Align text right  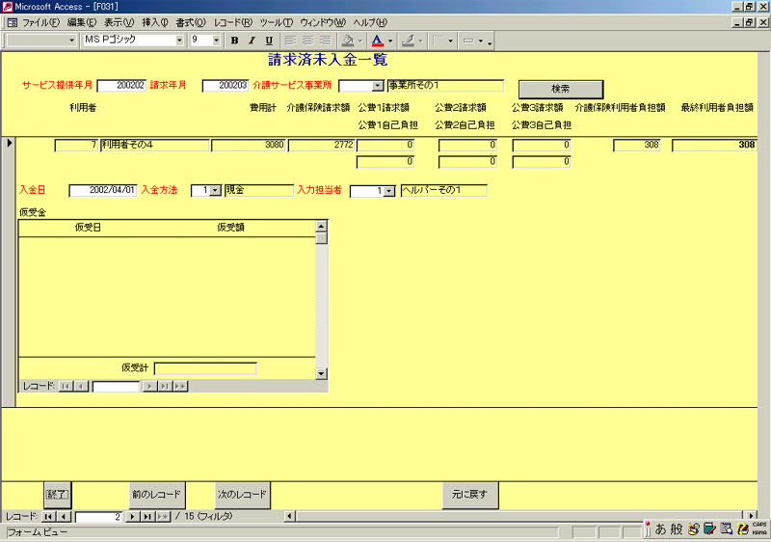(325, 41)
